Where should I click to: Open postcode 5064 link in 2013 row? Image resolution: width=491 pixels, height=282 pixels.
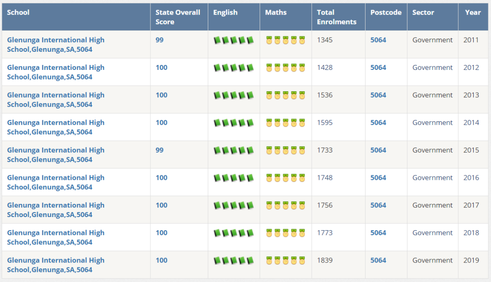[378, 95]
